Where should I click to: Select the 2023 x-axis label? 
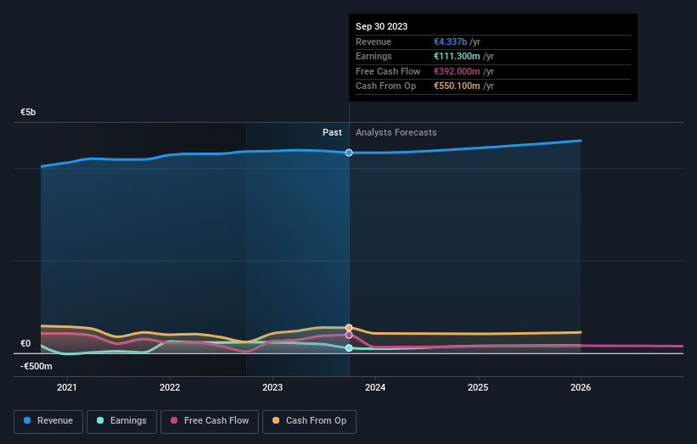[273, 387]
